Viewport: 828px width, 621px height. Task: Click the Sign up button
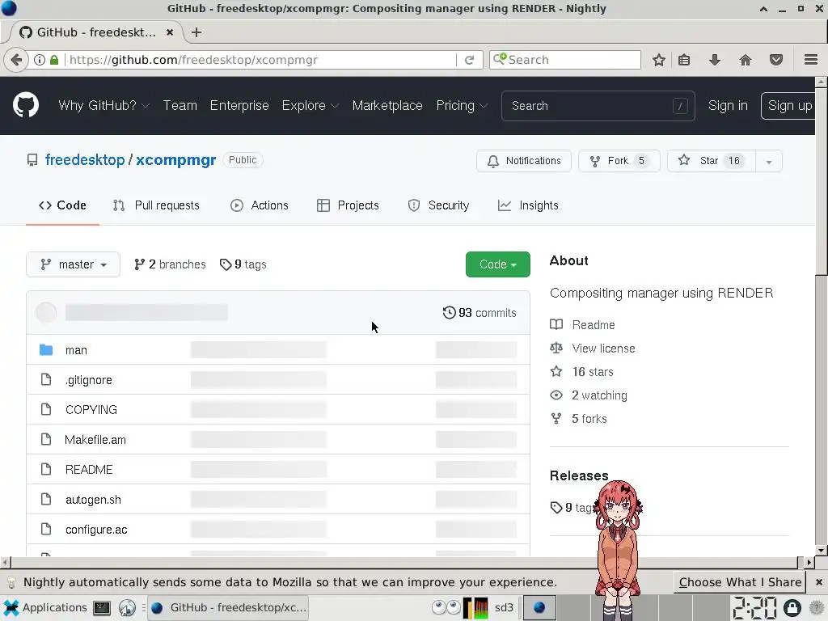789,106
